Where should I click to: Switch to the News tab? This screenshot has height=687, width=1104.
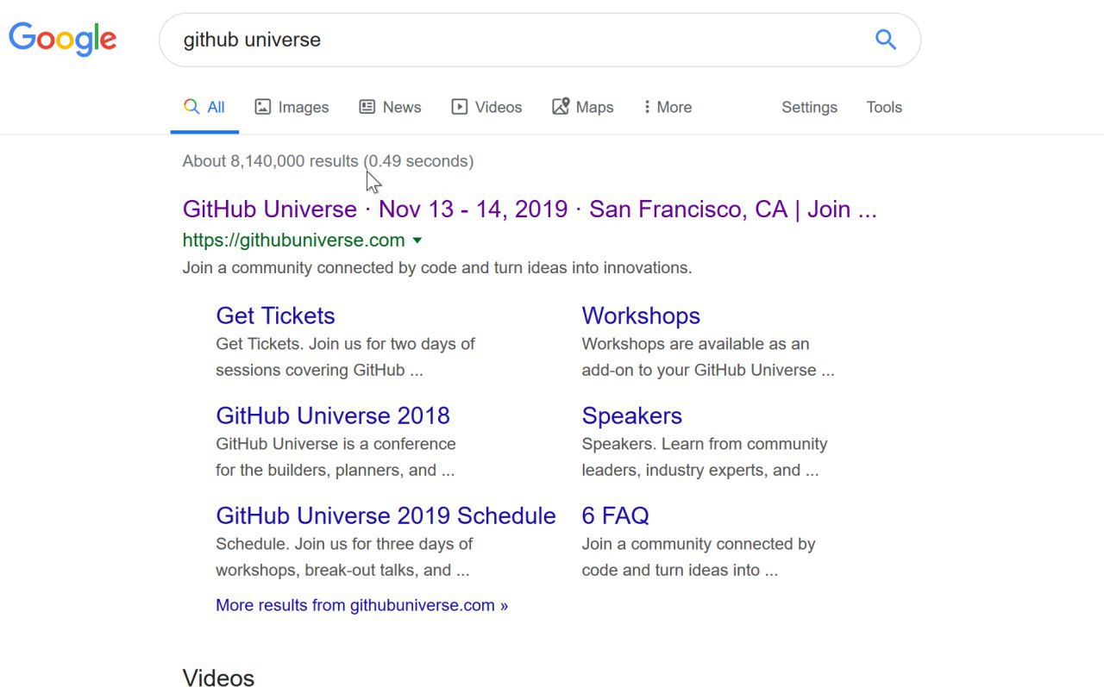pos(390,108)
